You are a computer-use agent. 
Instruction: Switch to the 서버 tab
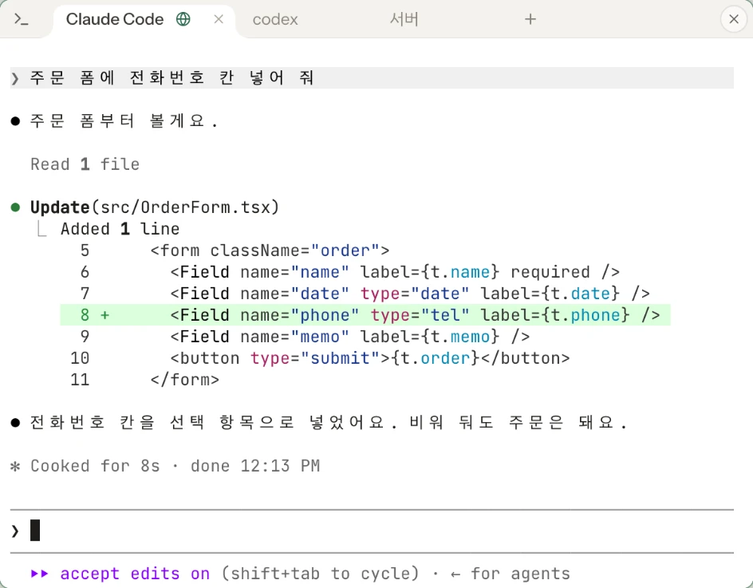(x=404, y=19)
